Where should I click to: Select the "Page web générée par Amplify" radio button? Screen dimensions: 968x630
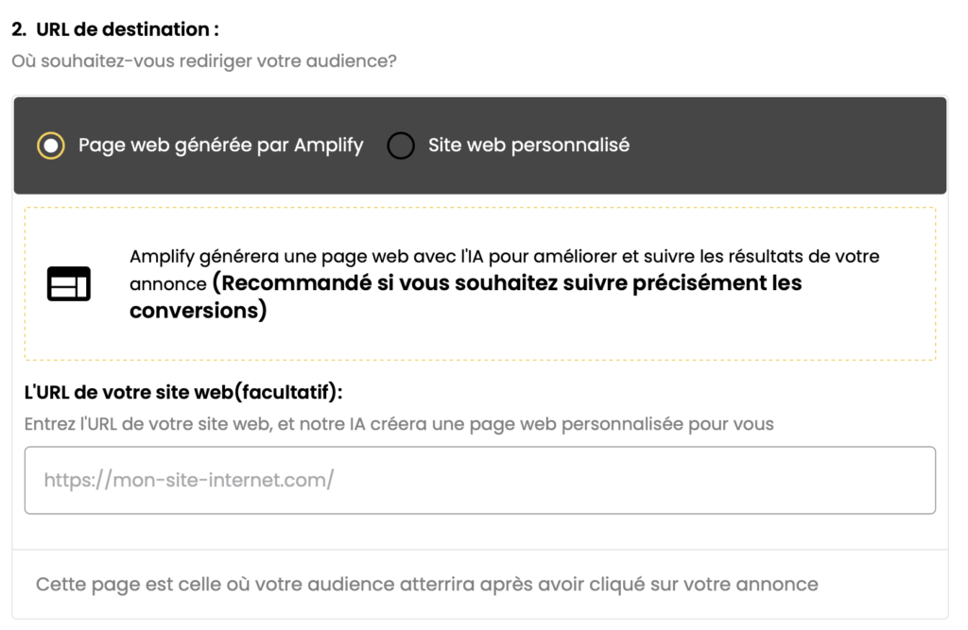pos(50,145)
